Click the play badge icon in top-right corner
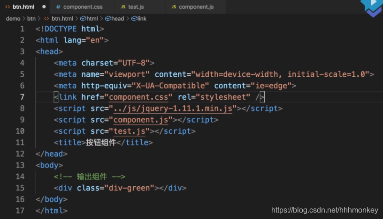 372,8
